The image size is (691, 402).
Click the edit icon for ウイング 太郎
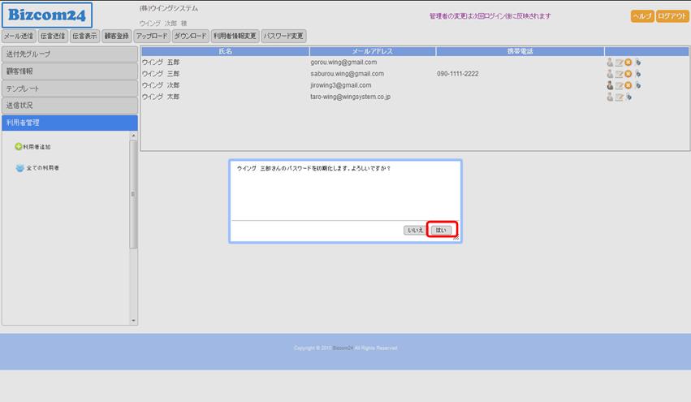point(619,97)
